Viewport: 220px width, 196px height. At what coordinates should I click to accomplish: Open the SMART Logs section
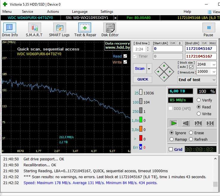point(59,30)
